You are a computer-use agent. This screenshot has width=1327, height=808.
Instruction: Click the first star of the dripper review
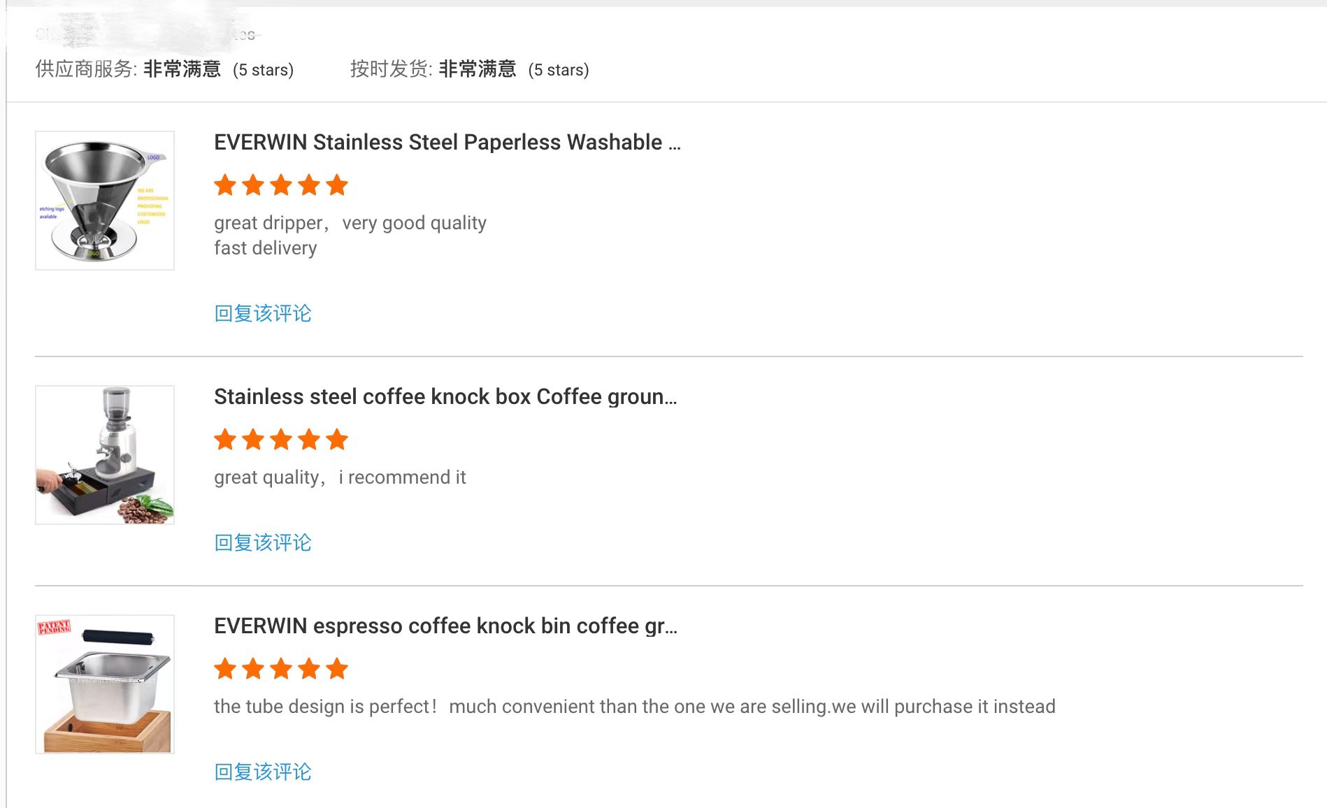[x=225, y=185]
